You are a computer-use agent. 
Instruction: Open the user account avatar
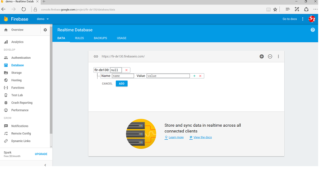point(312,19)
